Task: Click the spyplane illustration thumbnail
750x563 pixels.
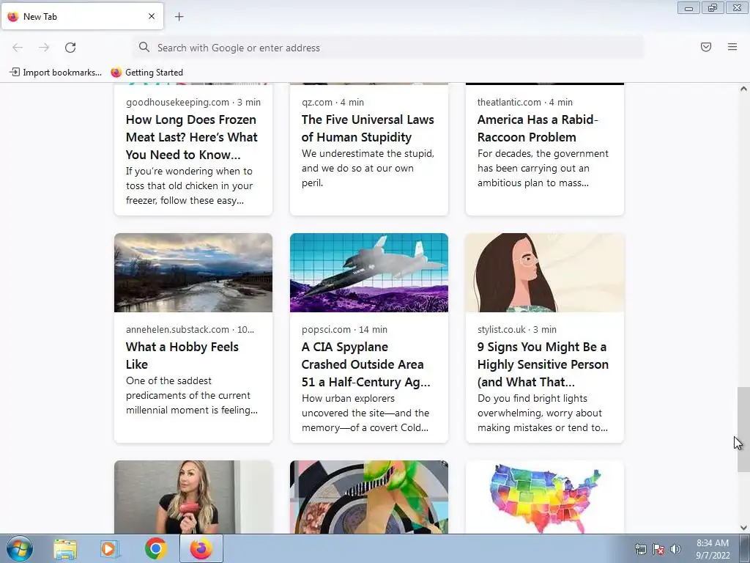Action: [x=369, y=273]
